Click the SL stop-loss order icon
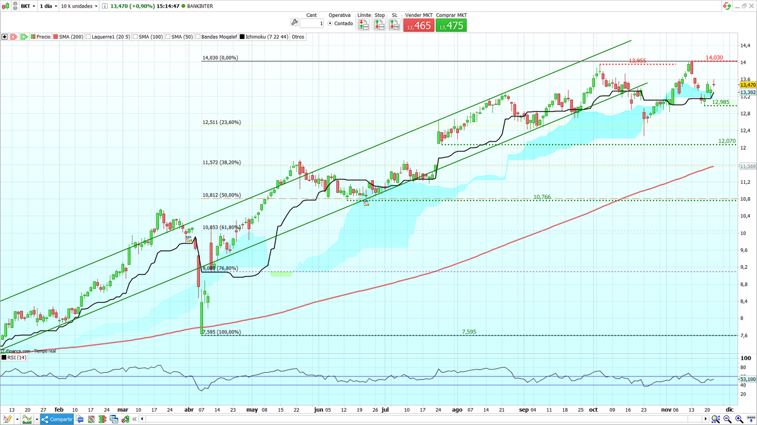Viewport: 757px width, 425px height. 394,25
